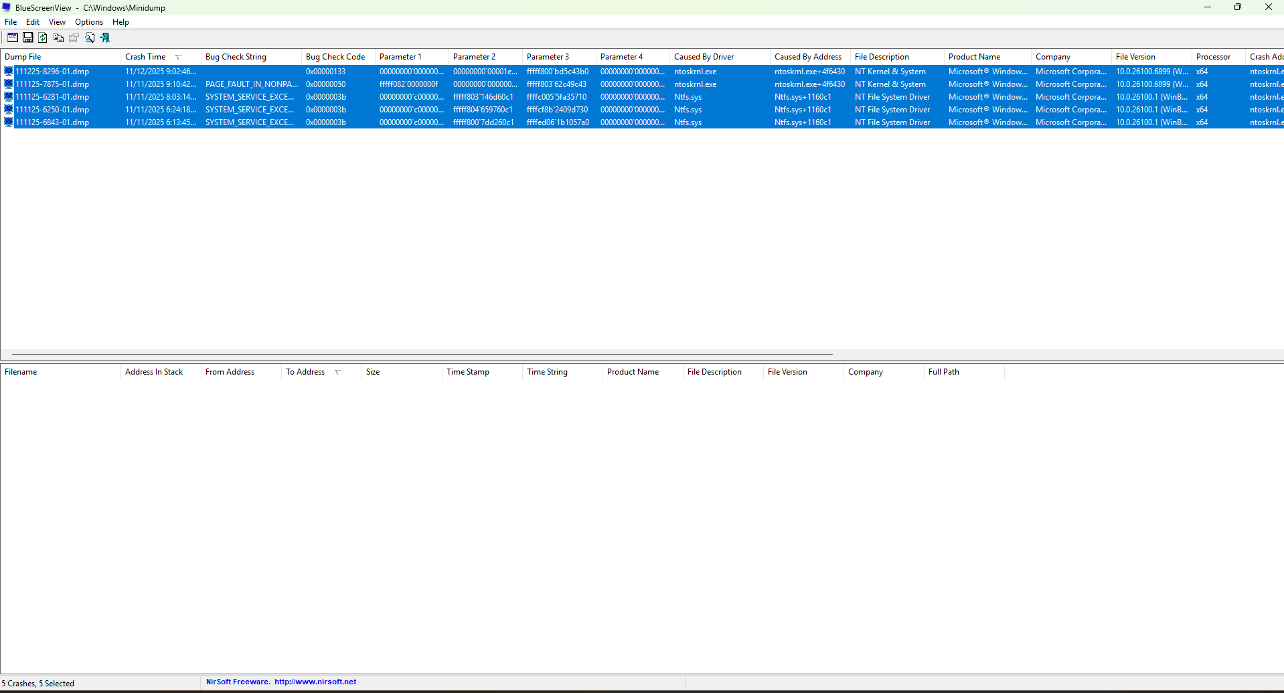Sort lower pane by Address In Stack header

click(161, 372)
